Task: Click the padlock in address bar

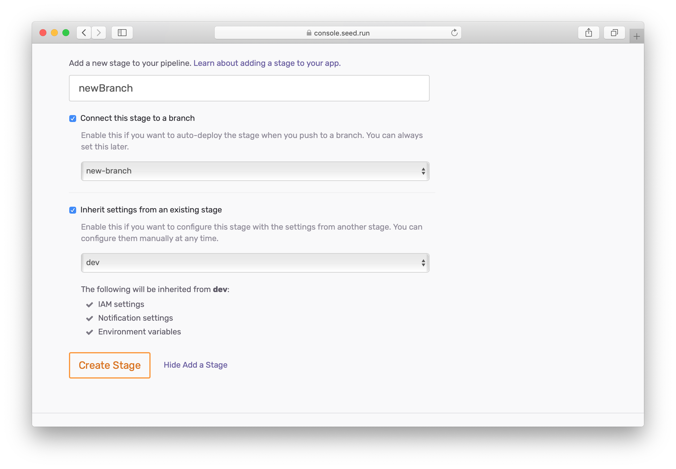Action: [309, 33]
